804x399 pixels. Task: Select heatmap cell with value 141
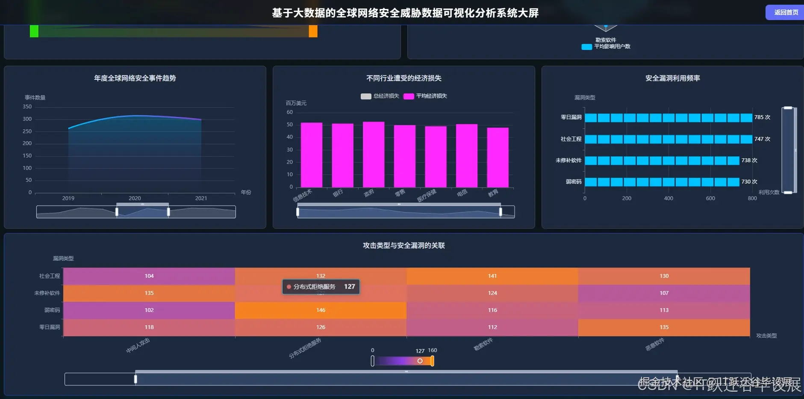(492, 276)
